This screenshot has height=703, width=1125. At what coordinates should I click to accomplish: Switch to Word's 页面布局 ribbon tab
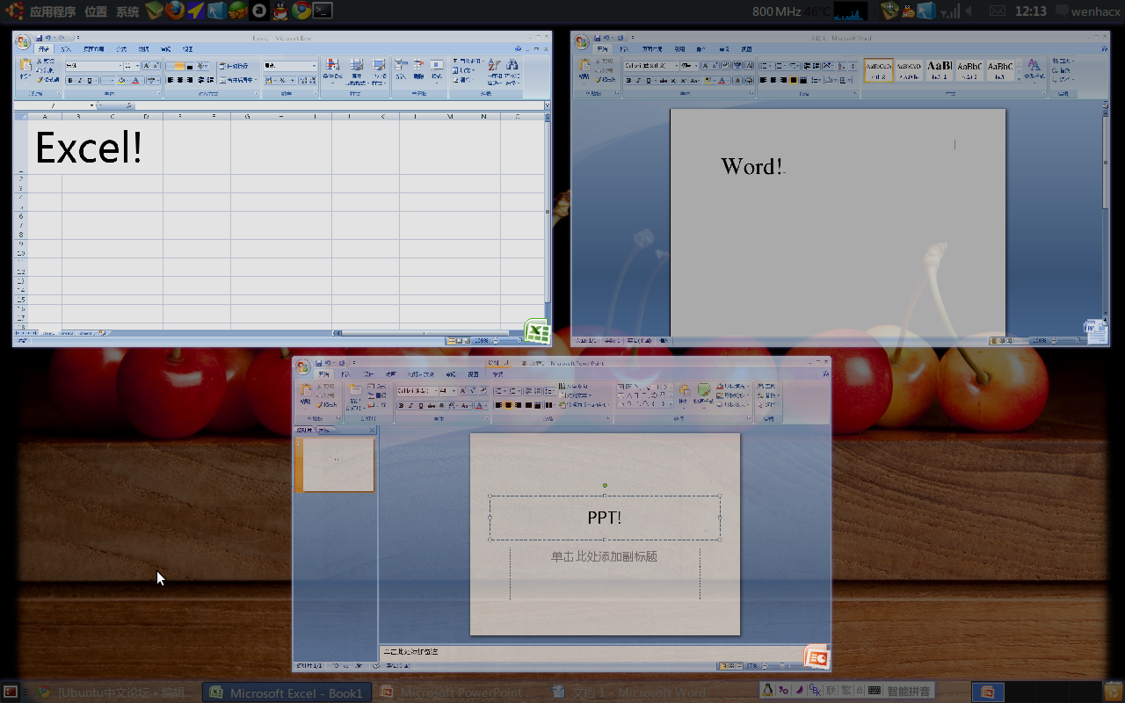(652, 49)
